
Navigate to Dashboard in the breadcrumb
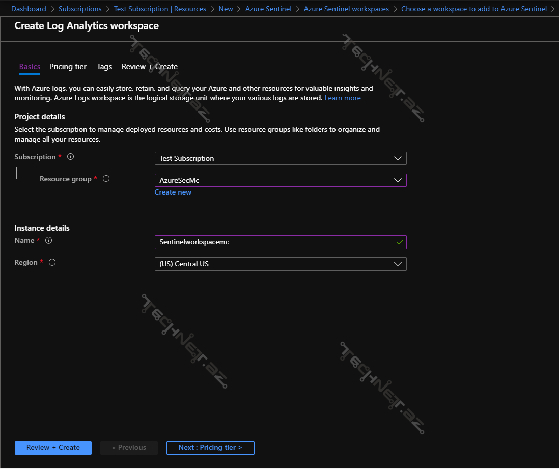(29, 9)
